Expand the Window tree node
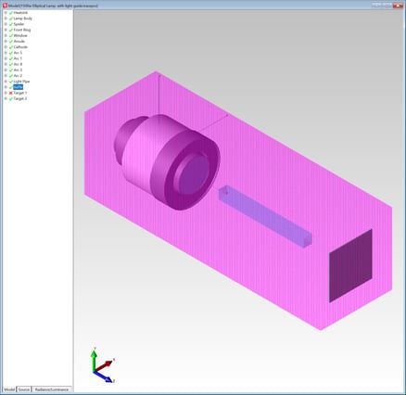 [6, 35]
